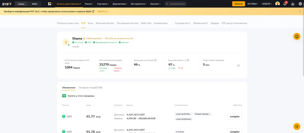
Task: Click USDT coin icon in 91.77 row
Action: (64, 116)
